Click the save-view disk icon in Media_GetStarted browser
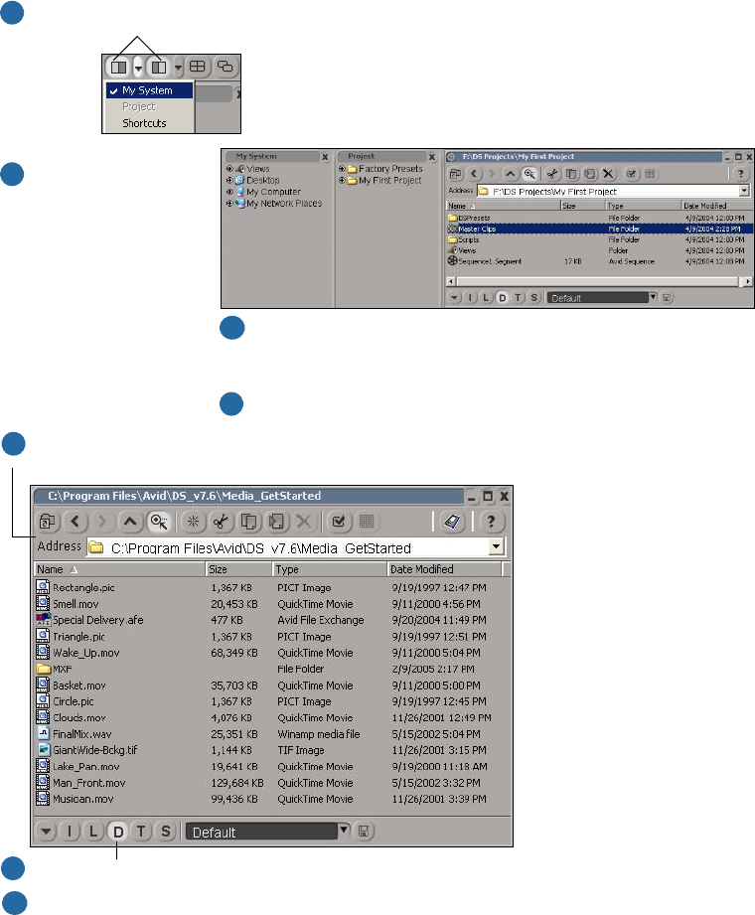755x915 pixels. (x=364, y=831)
